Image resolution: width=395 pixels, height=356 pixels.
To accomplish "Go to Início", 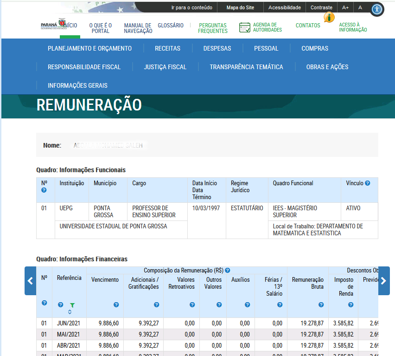I will [71, 26].
